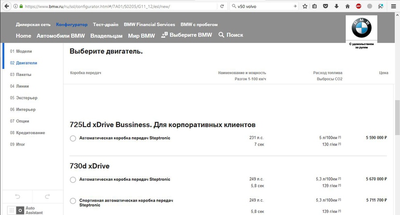Open Тест-драйв navigation link
The height and width of the screenshot is (215, 400).
pos(105,24)
